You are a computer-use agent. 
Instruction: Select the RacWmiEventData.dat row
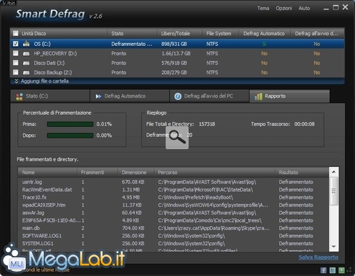point(174,189)
